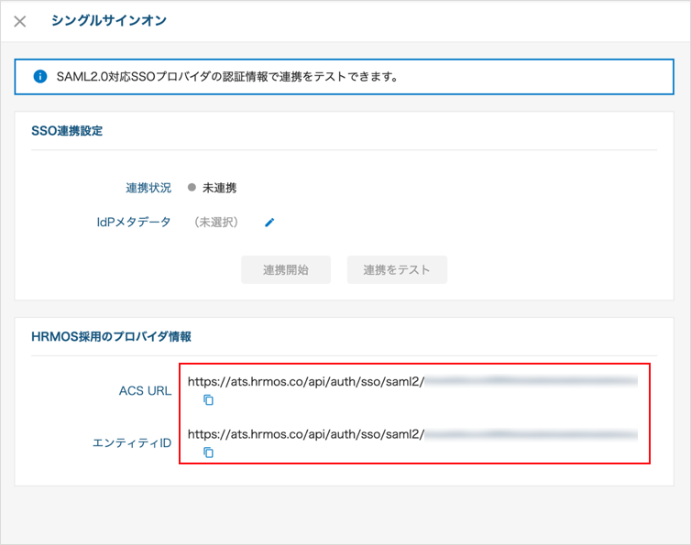
Task: Copy the エンティティID with the copy icon
Action: [208, 452]
